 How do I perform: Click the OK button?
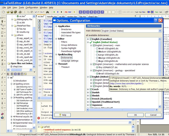(x=135, y=115)
